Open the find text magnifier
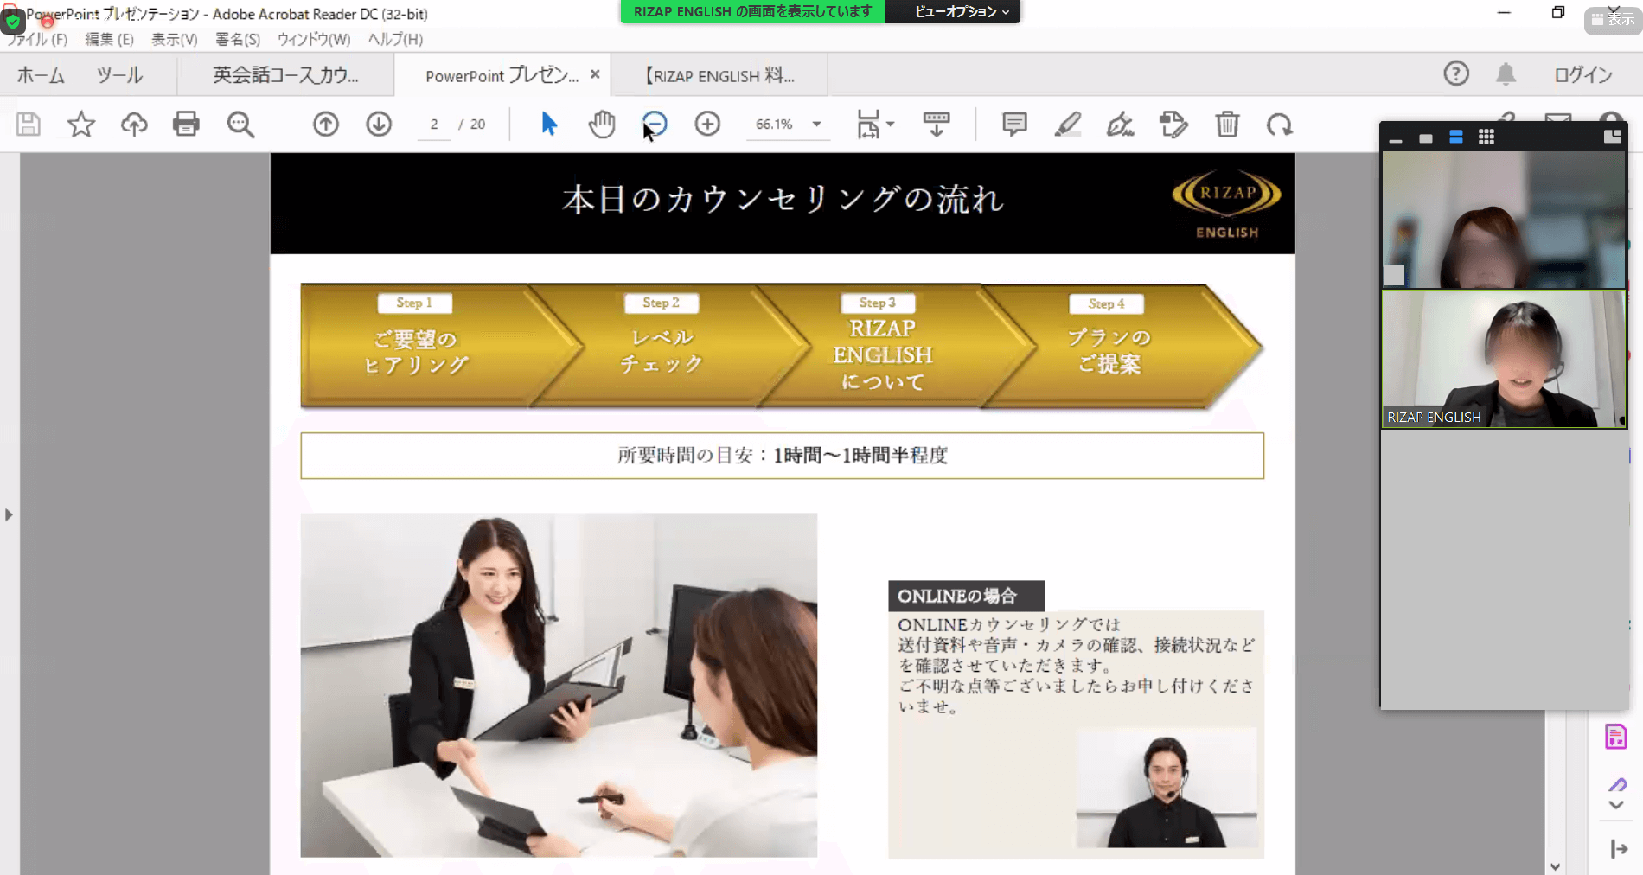 coord(240,125)
